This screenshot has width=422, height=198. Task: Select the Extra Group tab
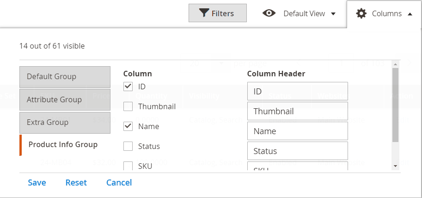(x=65, y=123)
